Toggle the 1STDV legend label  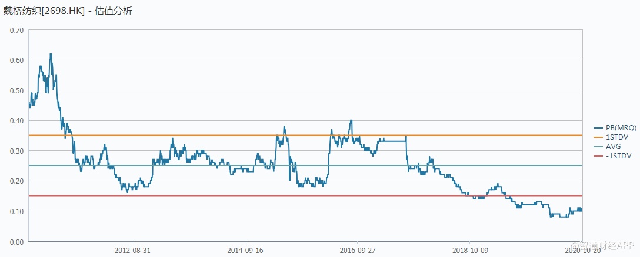tap(614, 136)
